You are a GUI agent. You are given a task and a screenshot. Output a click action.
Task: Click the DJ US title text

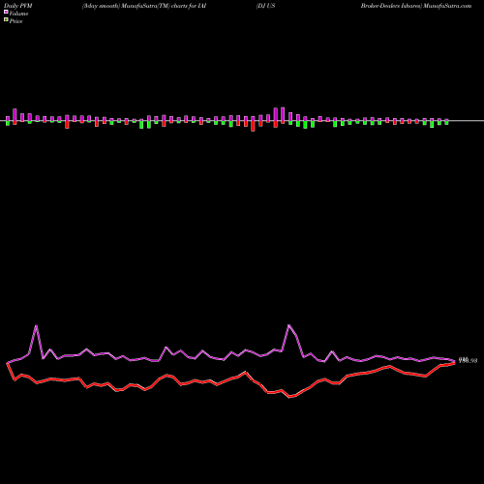pyautogui.click(x=266, y=6)
